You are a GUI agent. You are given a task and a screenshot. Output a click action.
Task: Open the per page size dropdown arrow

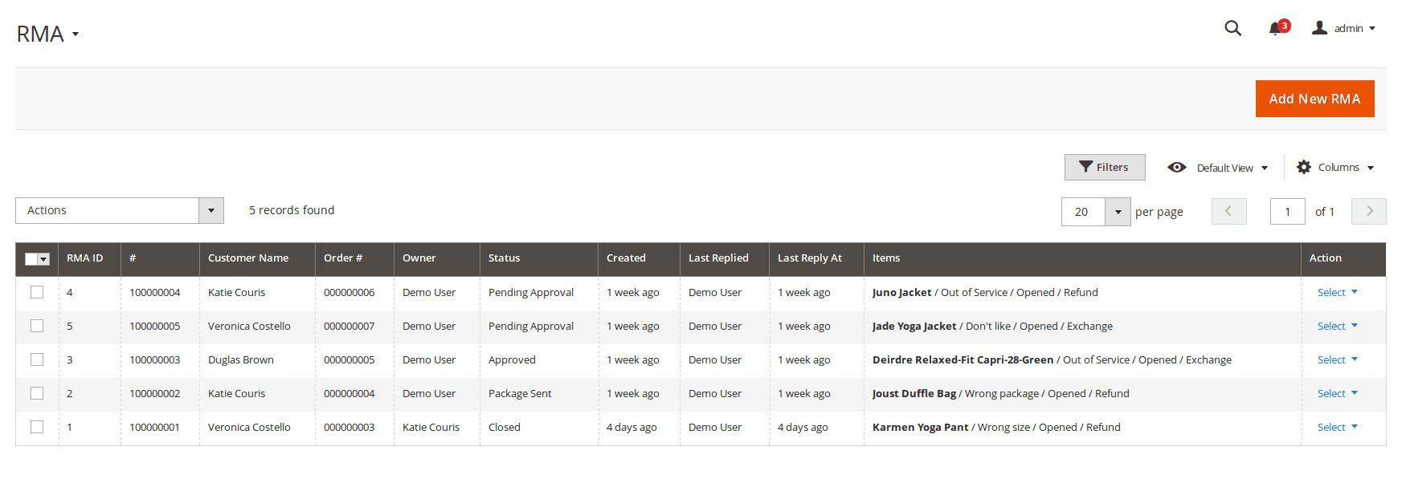(x=1118, y=212)
